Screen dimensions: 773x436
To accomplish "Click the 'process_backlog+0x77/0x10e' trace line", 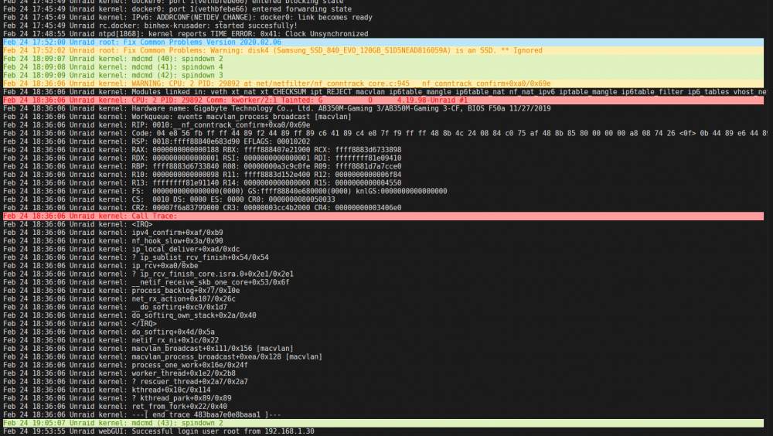I will click(121, 291).
